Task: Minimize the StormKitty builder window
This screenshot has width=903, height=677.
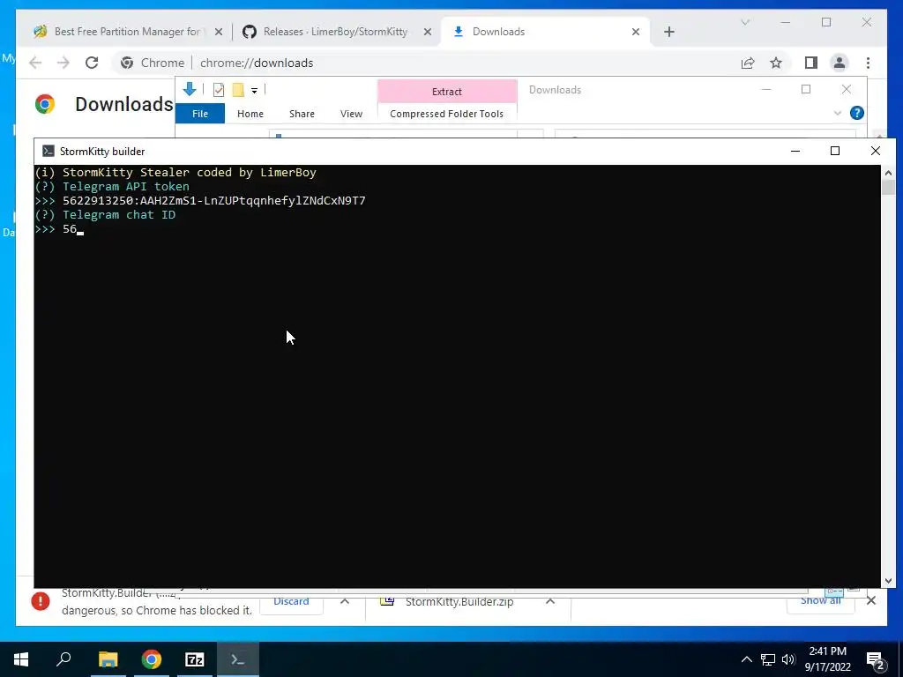Action: click(795, 151)
